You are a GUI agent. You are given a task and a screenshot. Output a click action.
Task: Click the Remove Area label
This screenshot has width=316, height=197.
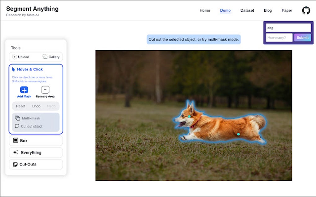[45, 96]
